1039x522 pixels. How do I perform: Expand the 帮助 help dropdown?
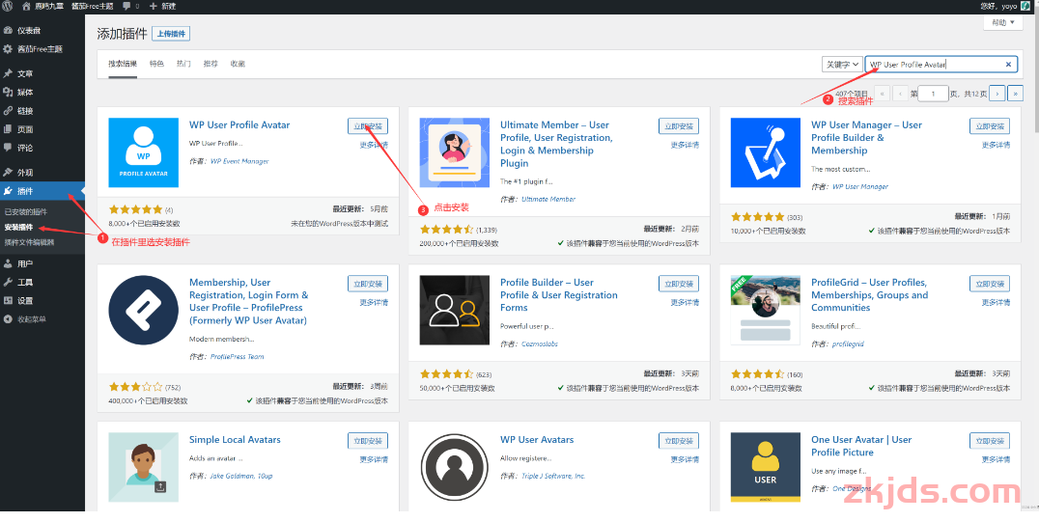[1003, 22]
